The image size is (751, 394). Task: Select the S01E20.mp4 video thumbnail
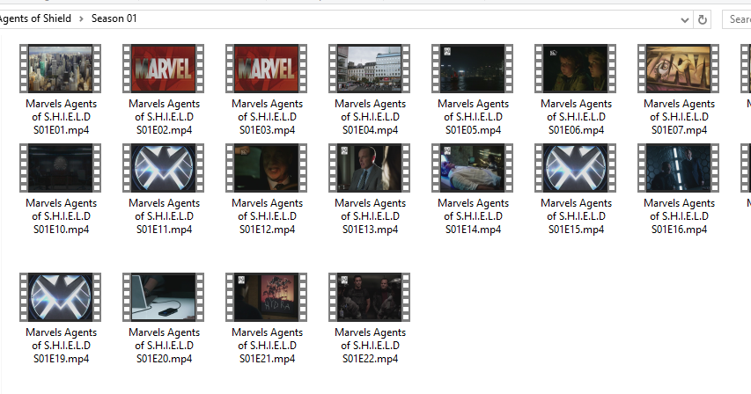[x=164, y=297]
